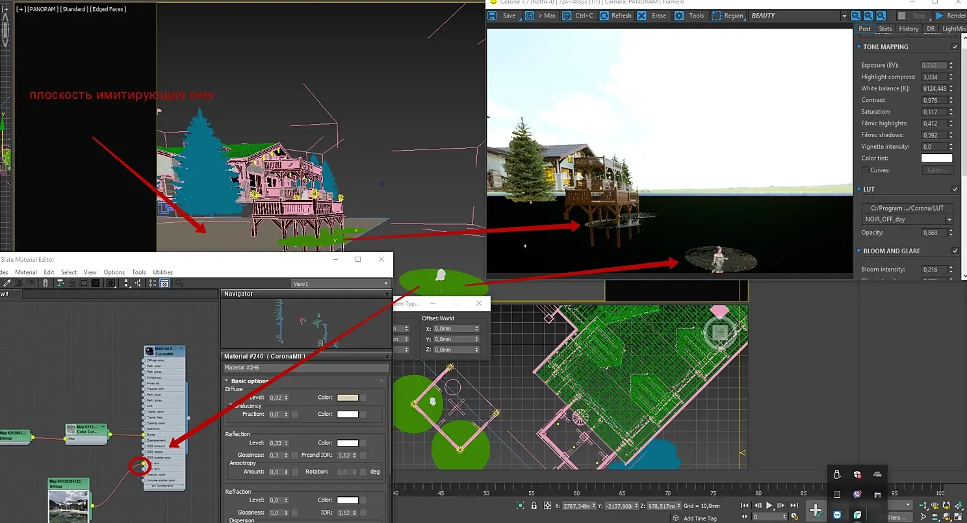967x523 pixels.
Task: Go to the end frame
Action: pyautogui.click(x=793, y=505)
